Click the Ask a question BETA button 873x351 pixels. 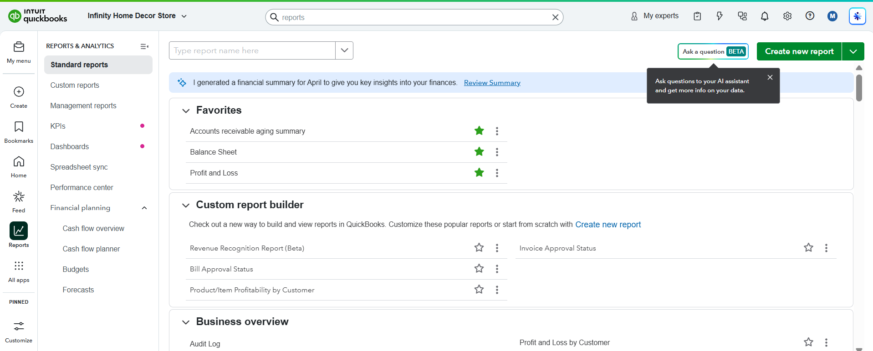pyautogui.click(x=713, y=51)
